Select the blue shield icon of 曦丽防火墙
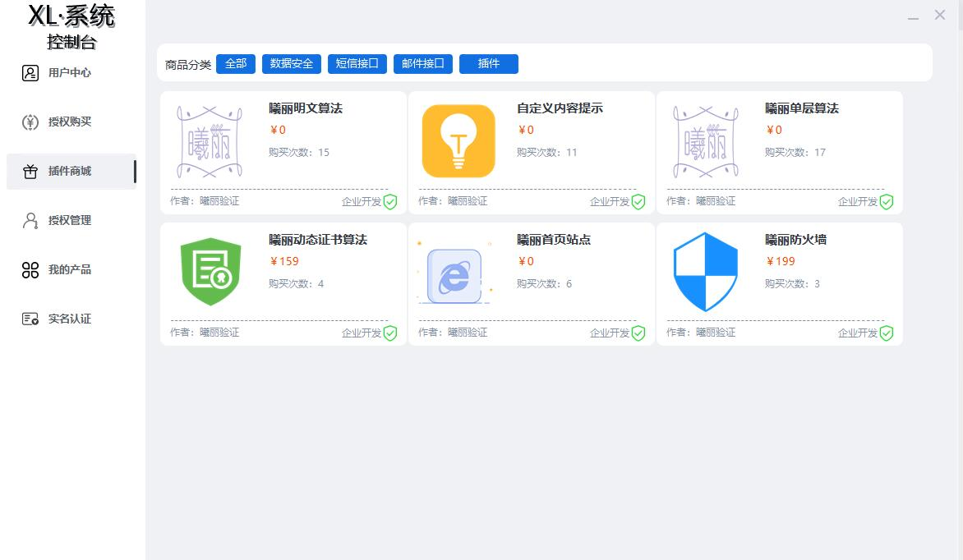The height and width of the screenshot is (560, 963). click(705, 273)
